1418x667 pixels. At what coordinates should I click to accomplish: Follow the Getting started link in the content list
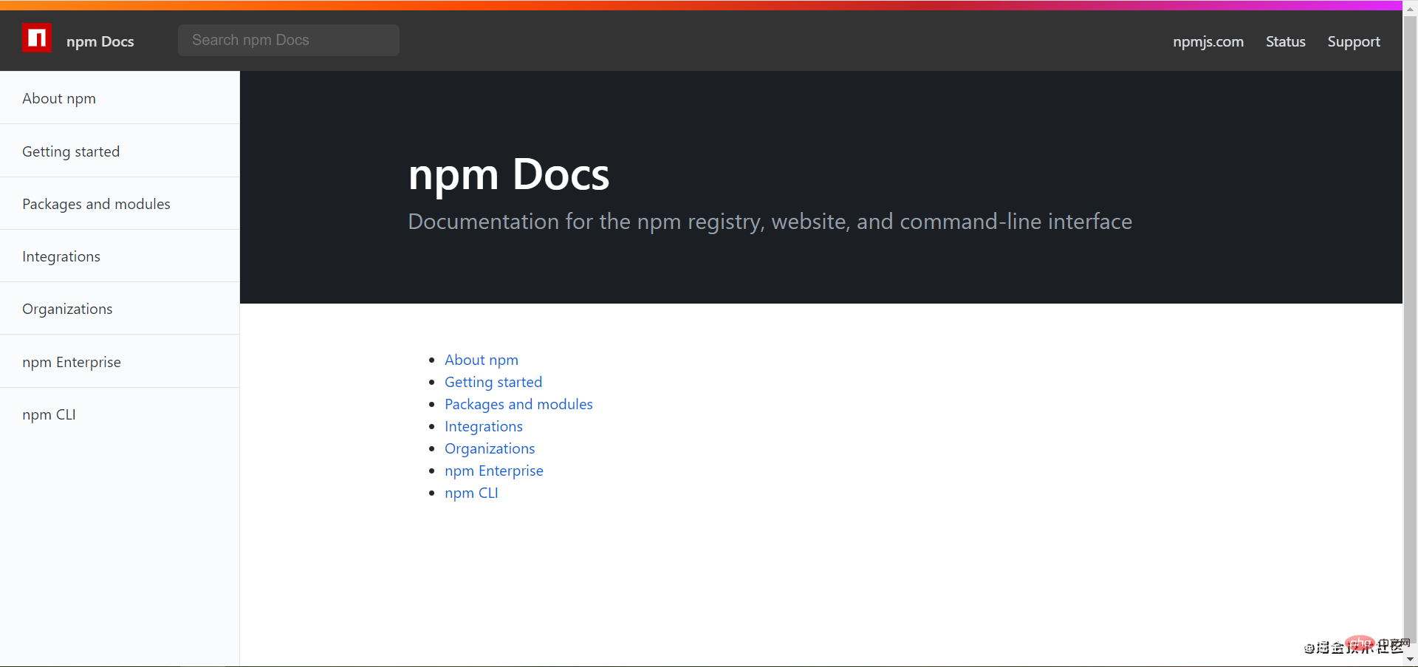[493, 382]
